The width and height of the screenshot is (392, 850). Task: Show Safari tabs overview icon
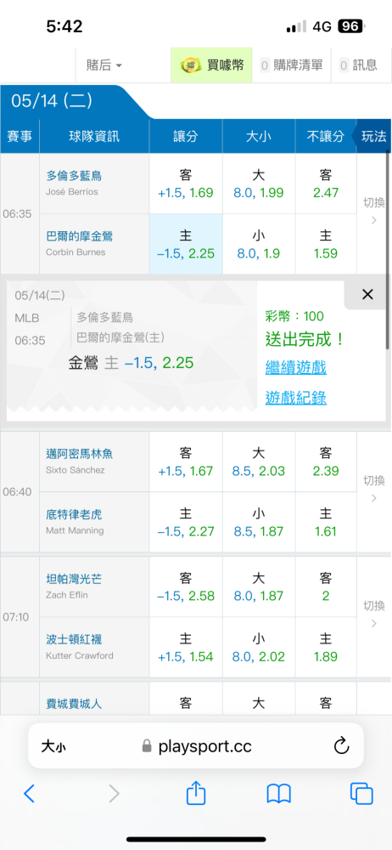[x=361, y=794]
